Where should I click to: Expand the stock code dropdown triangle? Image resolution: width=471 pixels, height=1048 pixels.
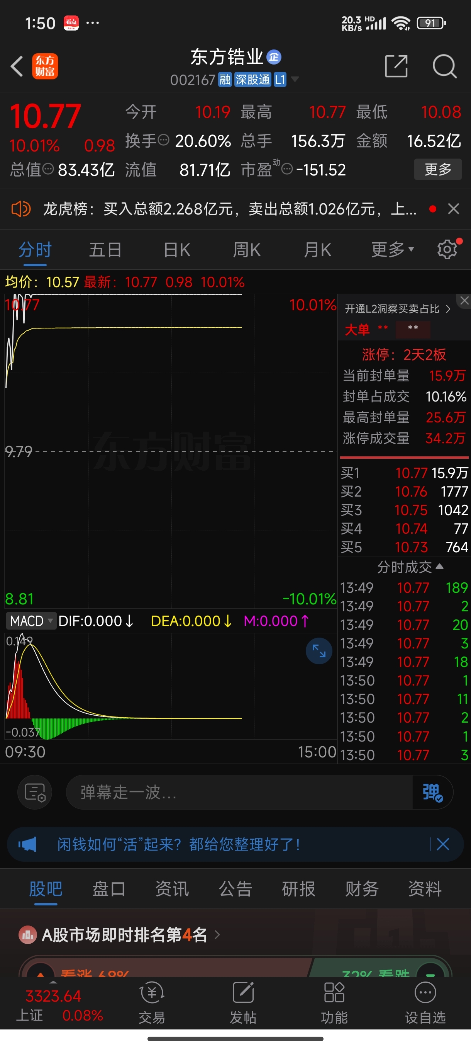coord(295,79)
